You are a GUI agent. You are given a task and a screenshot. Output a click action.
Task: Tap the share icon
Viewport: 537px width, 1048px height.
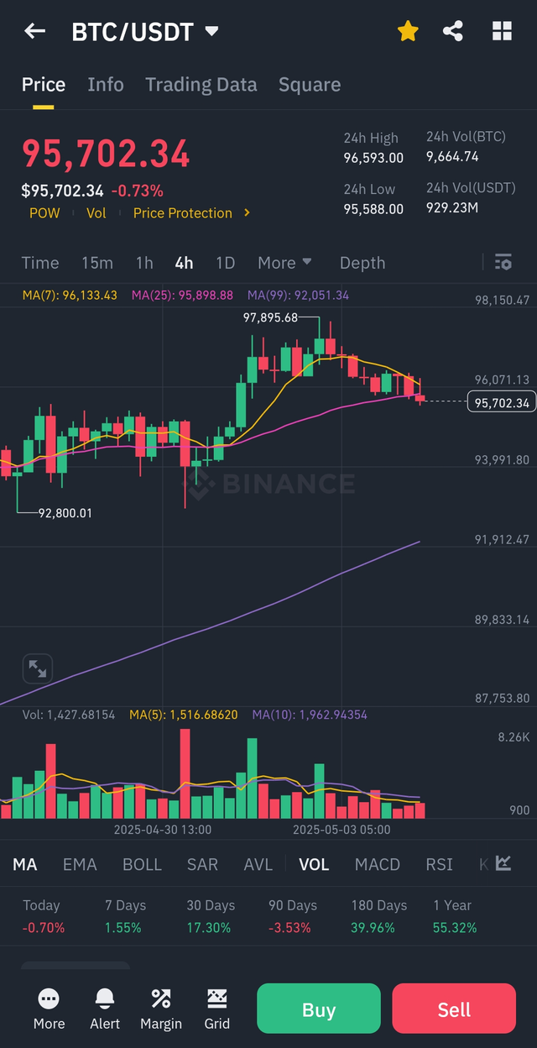coord(453,32)
